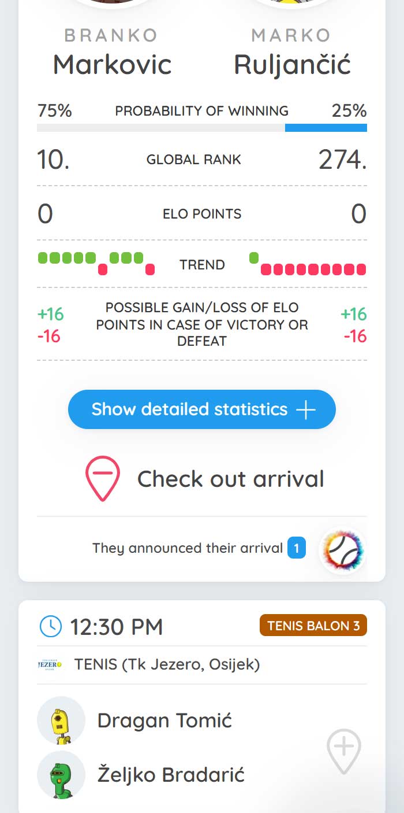This screenshot has width=404, height=813.
Task: Tap the gray add-arrival pin icon
Action: point(344,751)
